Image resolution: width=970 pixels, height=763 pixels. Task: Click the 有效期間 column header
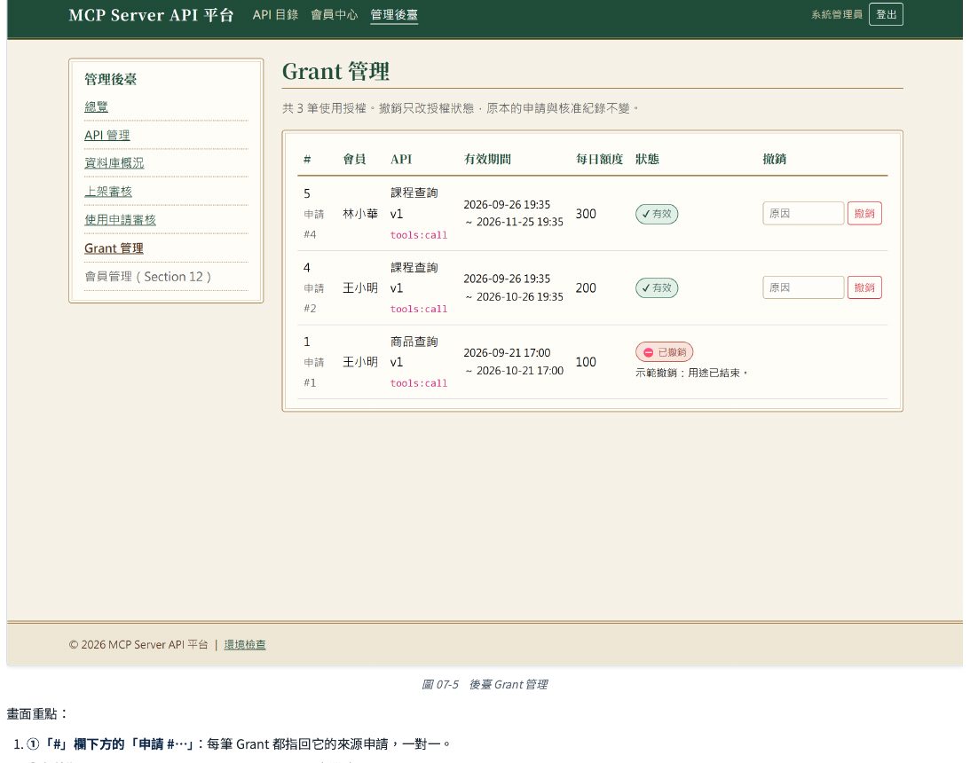click(x=487, y=159)
